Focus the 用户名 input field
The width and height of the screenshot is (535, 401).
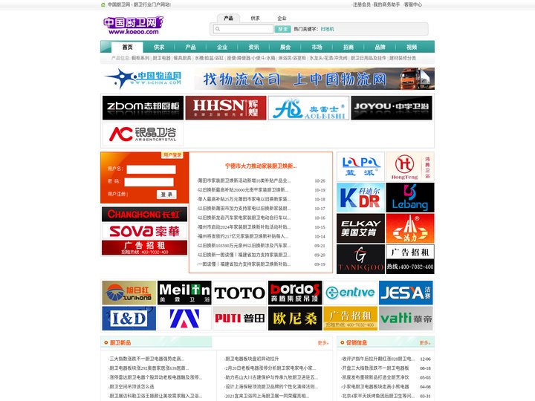click(x=151, y=169)
